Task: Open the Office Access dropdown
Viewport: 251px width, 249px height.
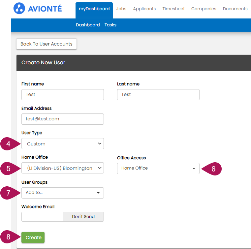Action: coord(158,168)
